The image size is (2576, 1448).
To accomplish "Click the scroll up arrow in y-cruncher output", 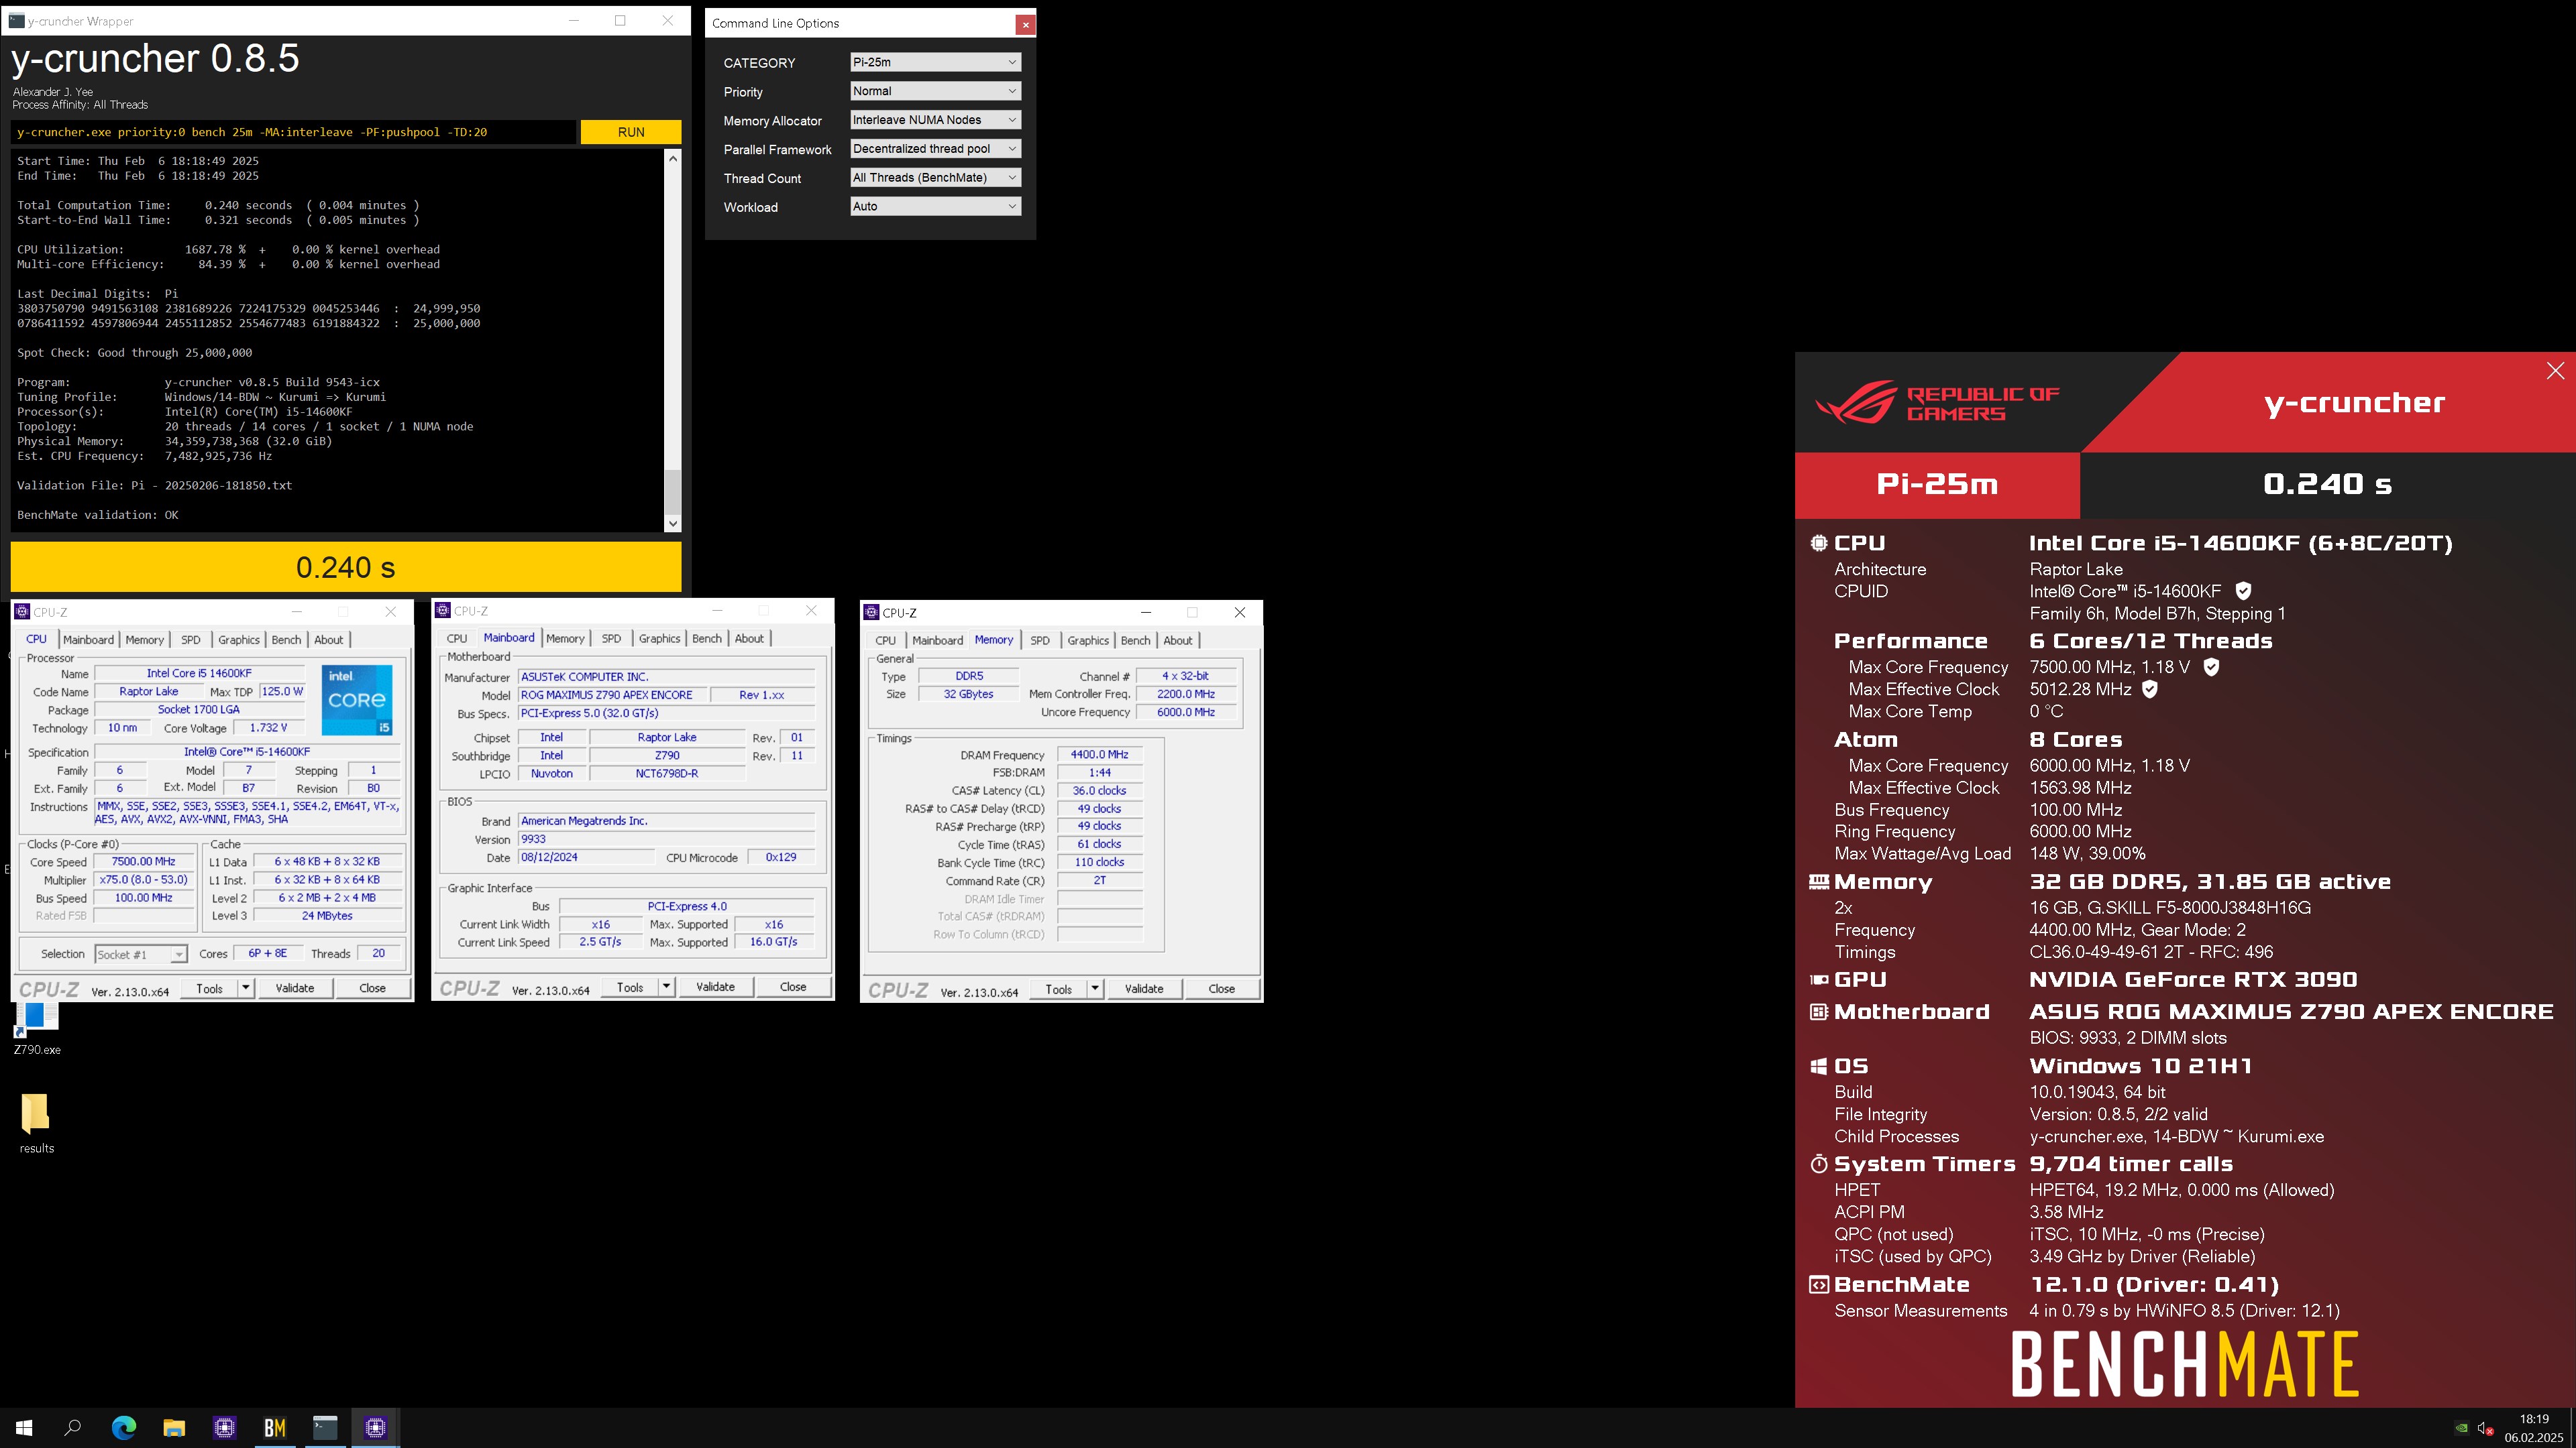I will pos(673,158).
